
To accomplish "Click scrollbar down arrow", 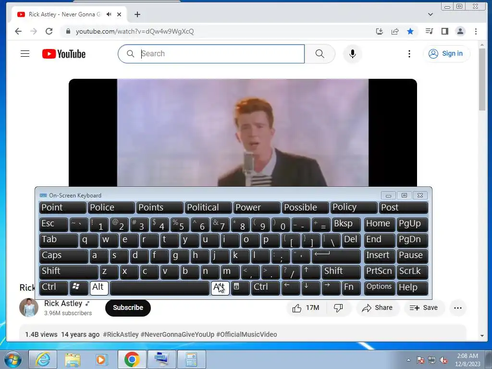I will (x=482, y=336).
